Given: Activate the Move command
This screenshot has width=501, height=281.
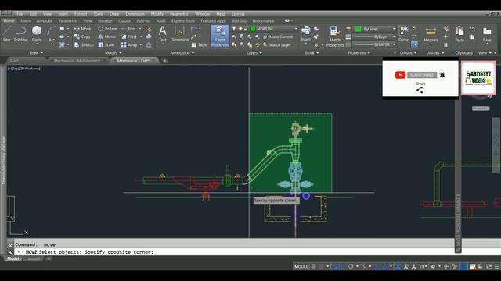Looking at the screenshot, I should coord(83,29).
